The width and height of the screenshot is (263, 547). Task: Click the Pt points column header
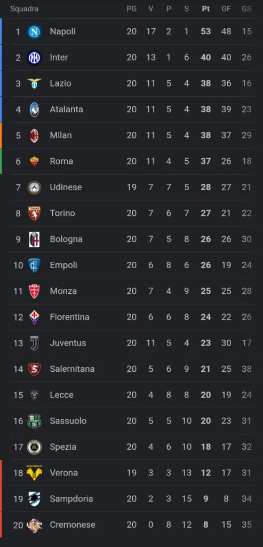(206, 9)
